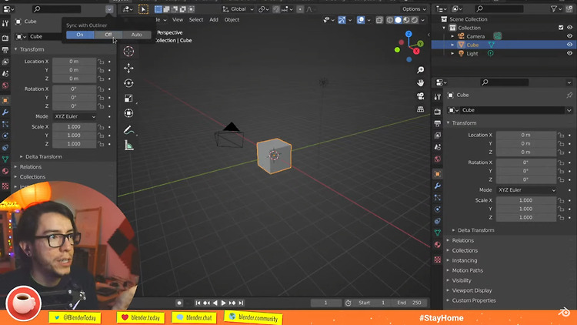Collapse Collection in the outliner
This screenshot has width=577, height=325.
coord(444,28)
